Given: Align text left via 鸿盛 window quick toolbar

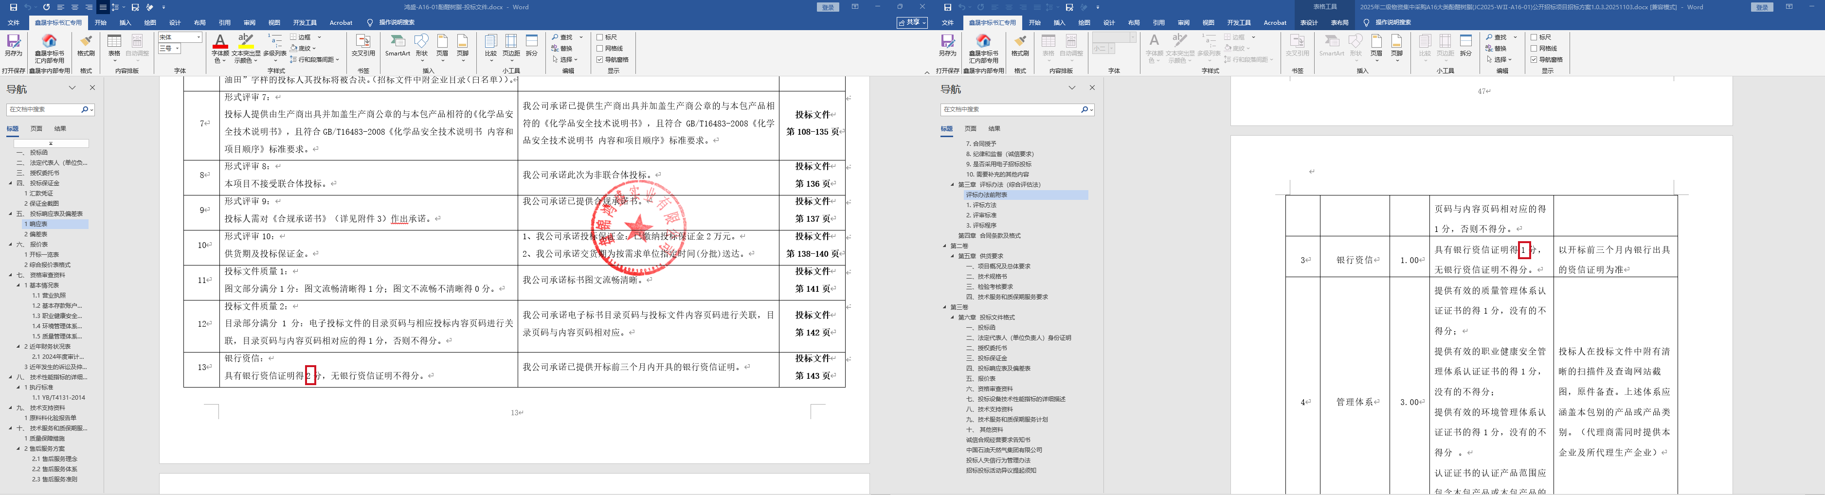Looking at the screenshot, I should coord(61,7).
